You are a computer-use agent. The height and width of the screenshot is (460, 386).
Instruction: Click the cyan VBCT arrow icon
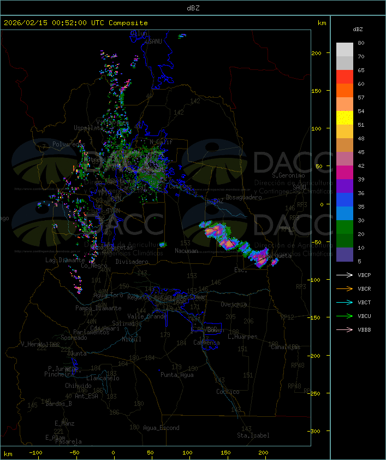tap(345, 303)
